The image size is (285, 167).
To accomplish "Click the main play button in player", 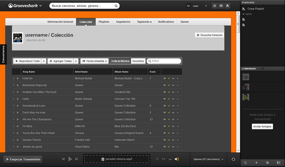I will [x=70, y=159].
